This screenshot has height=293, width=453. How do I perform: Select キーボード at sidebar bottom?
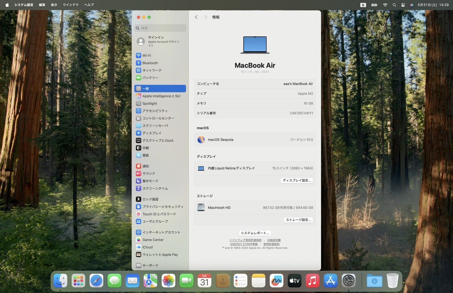click(x=160, y=265)
